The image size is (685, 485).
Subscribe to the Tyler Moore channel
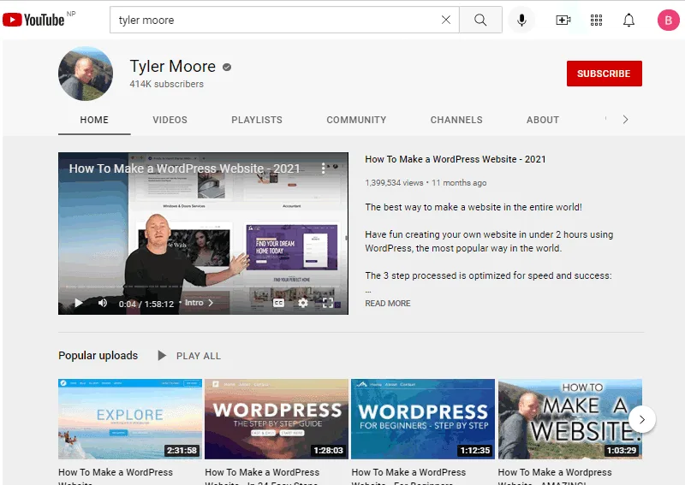pos(605,74)
